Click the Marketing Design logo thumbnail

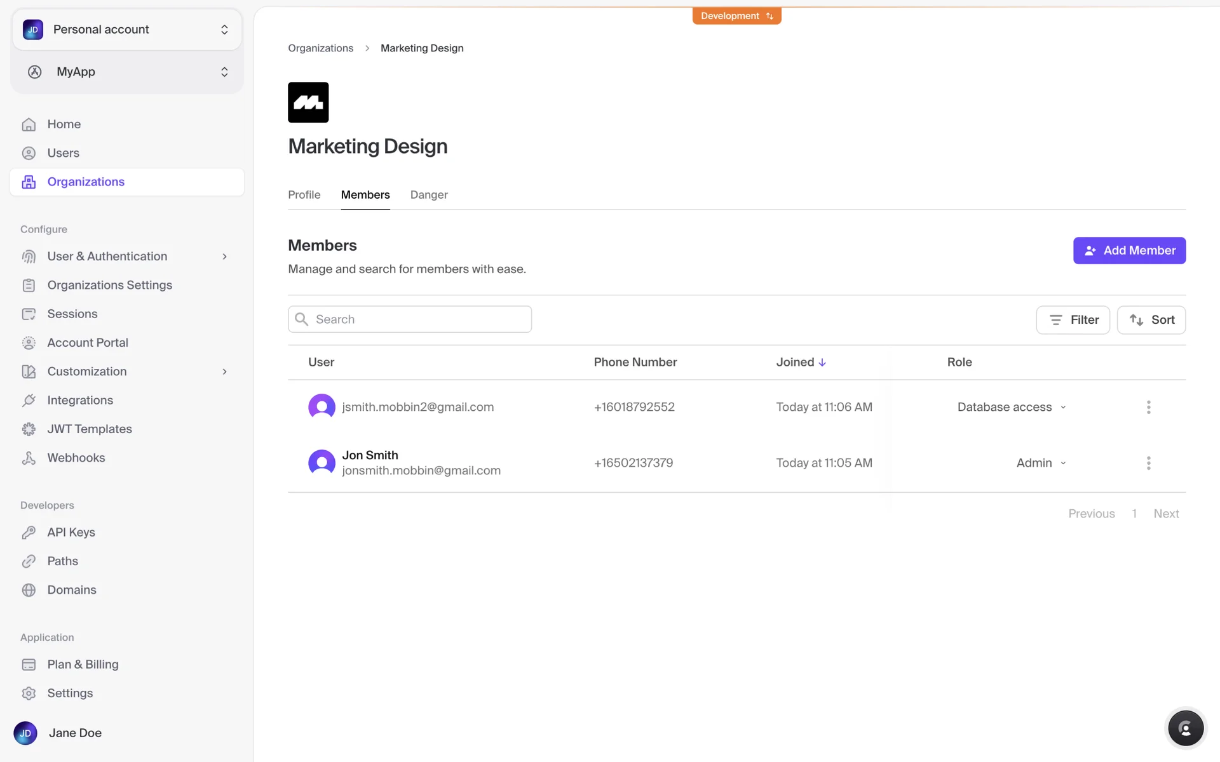coord(308,102)
